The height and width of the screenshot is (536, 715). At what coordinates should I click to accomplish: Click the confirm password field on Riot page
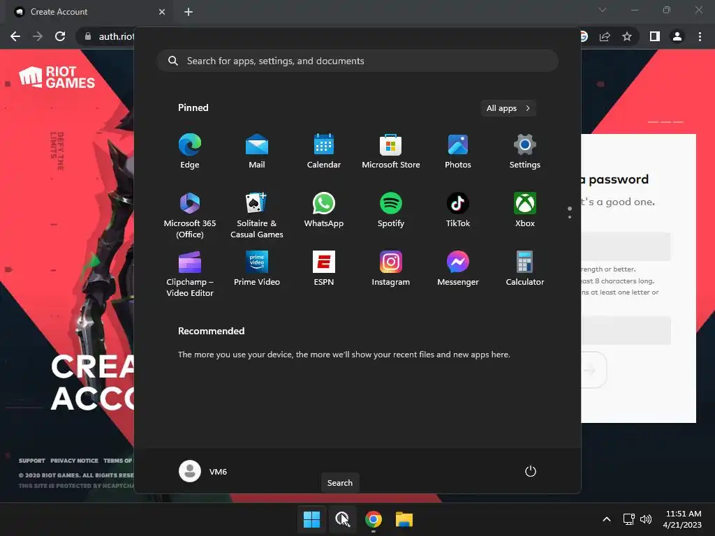[x=626, y=330]
